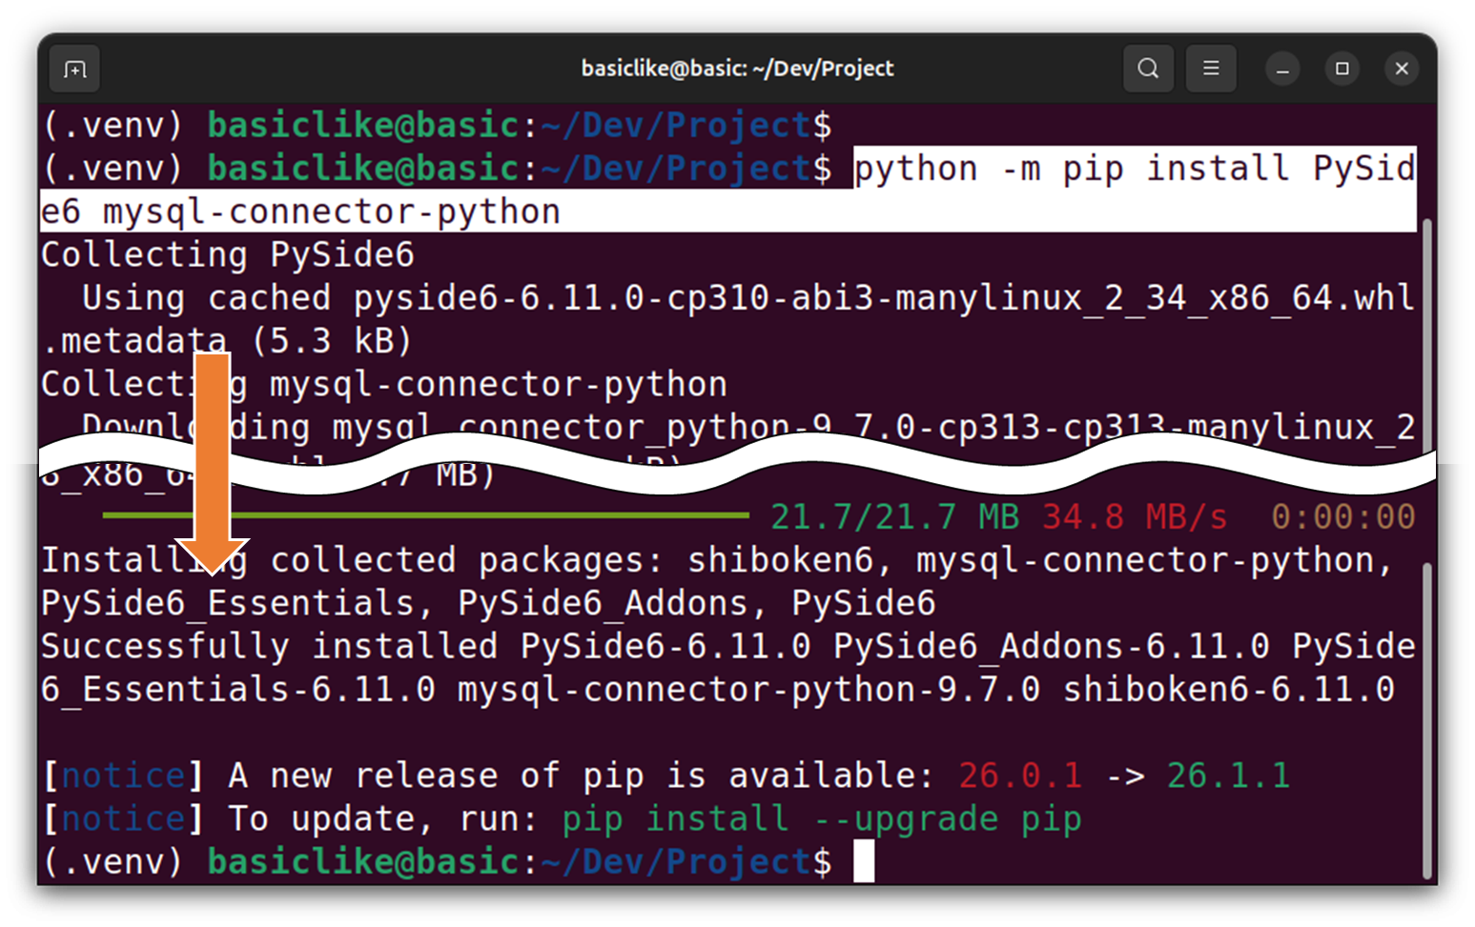Click the window title 'basiclike@basic: ~/Dev/Project'
This screenshot has height=927, width=1475.
738,69
